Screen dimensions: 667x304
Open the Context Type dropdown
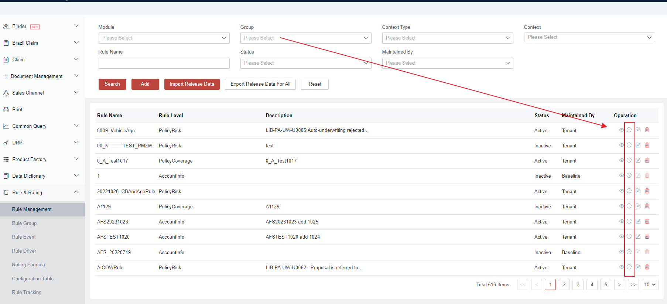tap(447, 38)
